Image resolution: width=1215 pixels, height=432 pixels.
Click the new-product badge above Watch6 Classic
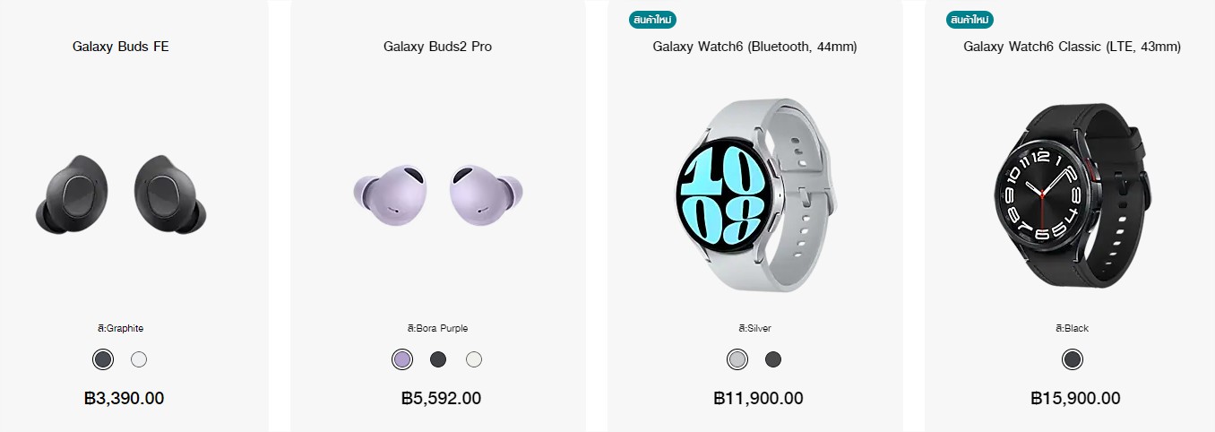point(970,19)
